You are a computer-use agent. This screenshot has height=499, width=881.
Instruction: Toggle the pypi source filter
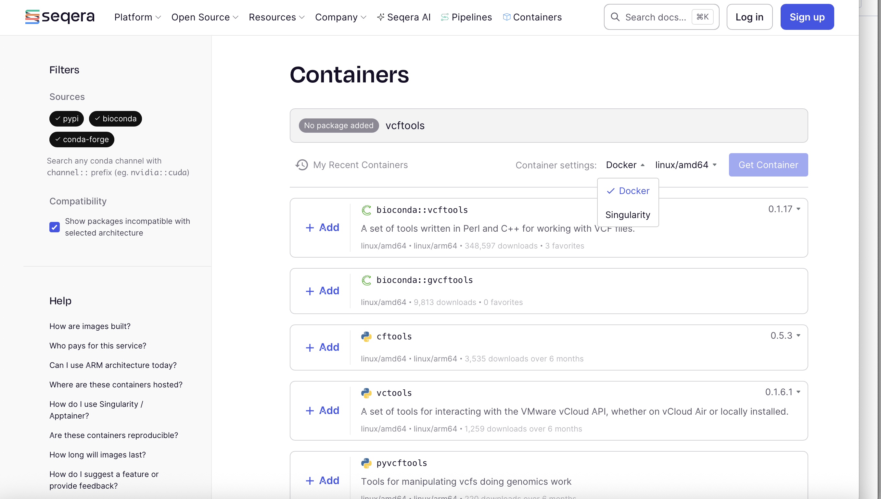pyautogui.click(x=67, y=118)
